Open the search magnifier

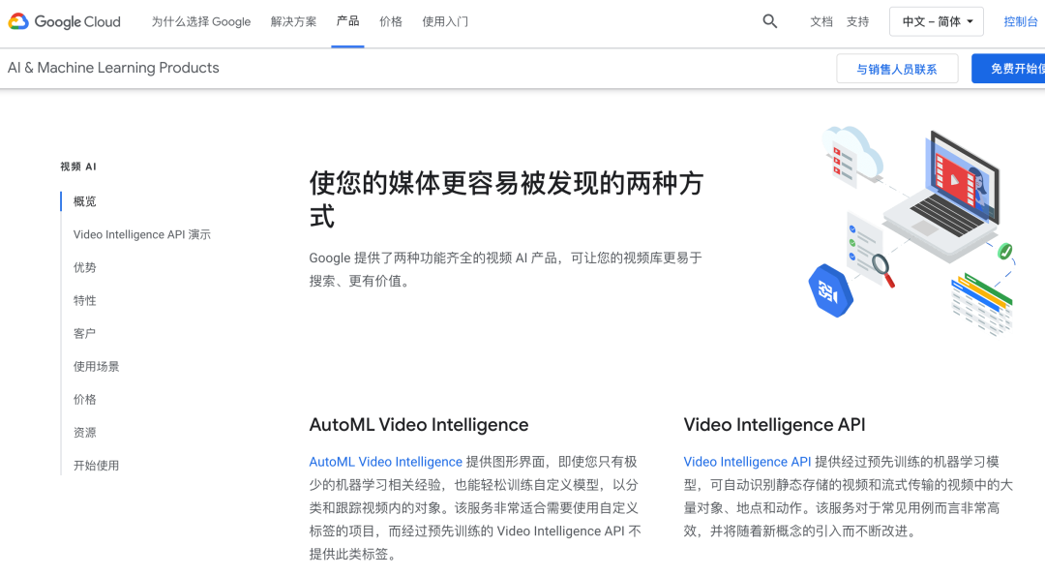coord(769,20)
